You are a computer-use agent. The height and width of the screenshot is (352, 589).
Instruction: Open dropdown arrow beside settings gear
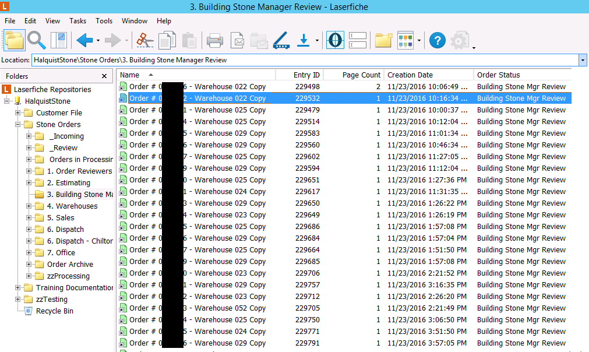(474, 48)
